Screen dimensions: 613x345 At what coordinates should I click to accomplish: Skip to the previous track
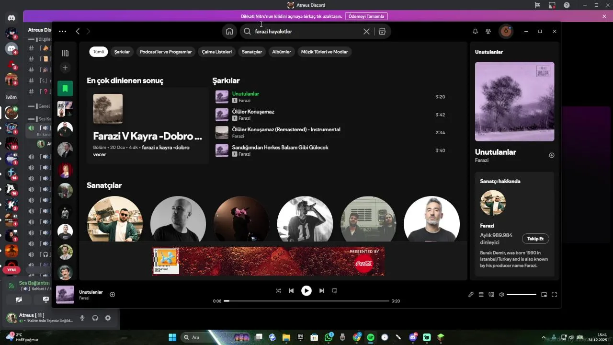(x=291, y=290)
